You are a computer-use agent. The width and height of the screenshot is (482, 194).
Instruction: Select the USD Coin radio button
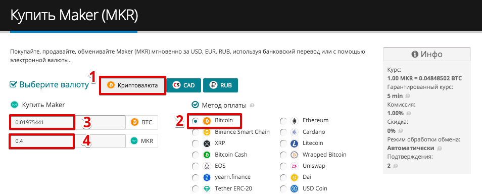tap(283, 189)
